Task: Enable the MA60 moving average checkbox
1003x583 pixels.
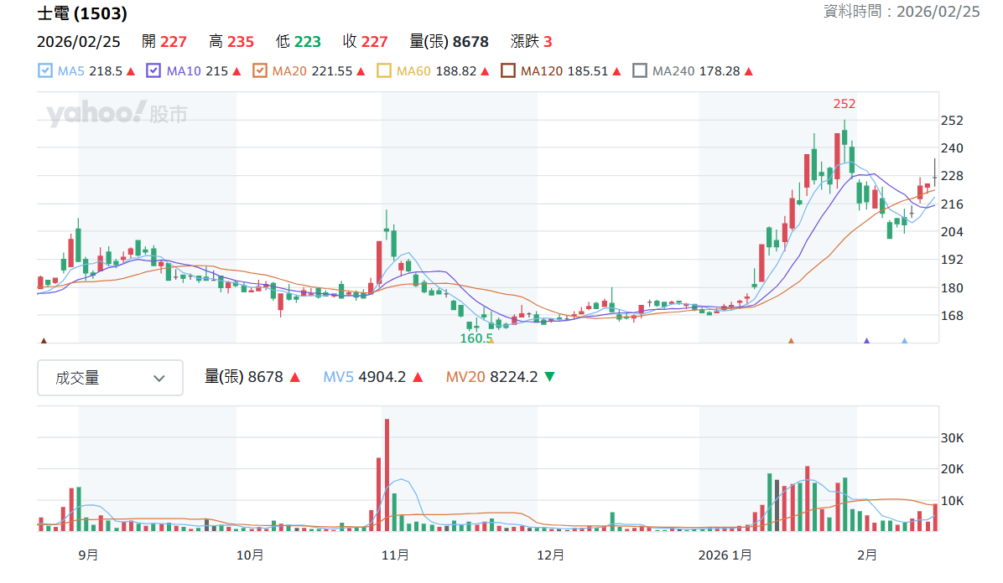Action: 384,71
